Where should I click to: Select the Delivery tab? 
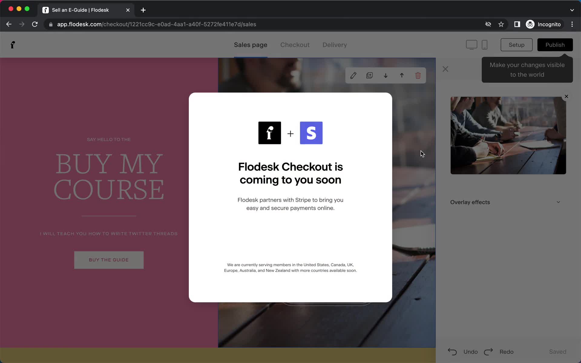(x=335, y=45)
